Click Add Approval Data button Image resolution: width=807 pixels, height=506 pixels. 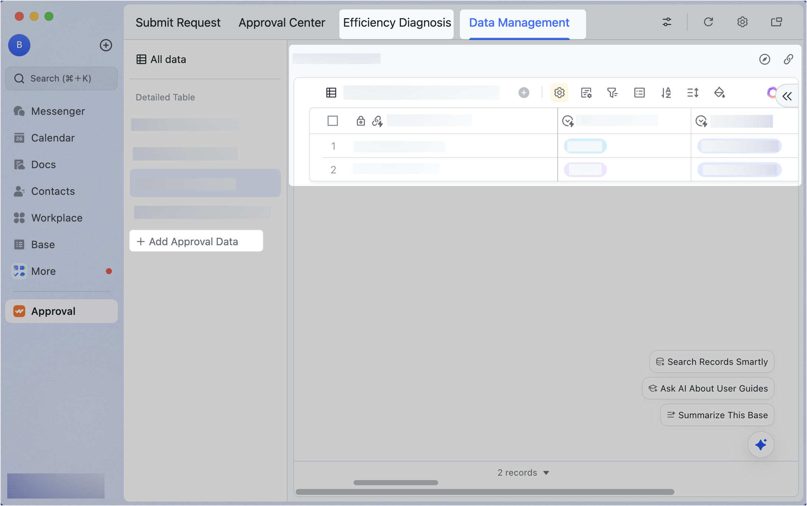point(196,241)
